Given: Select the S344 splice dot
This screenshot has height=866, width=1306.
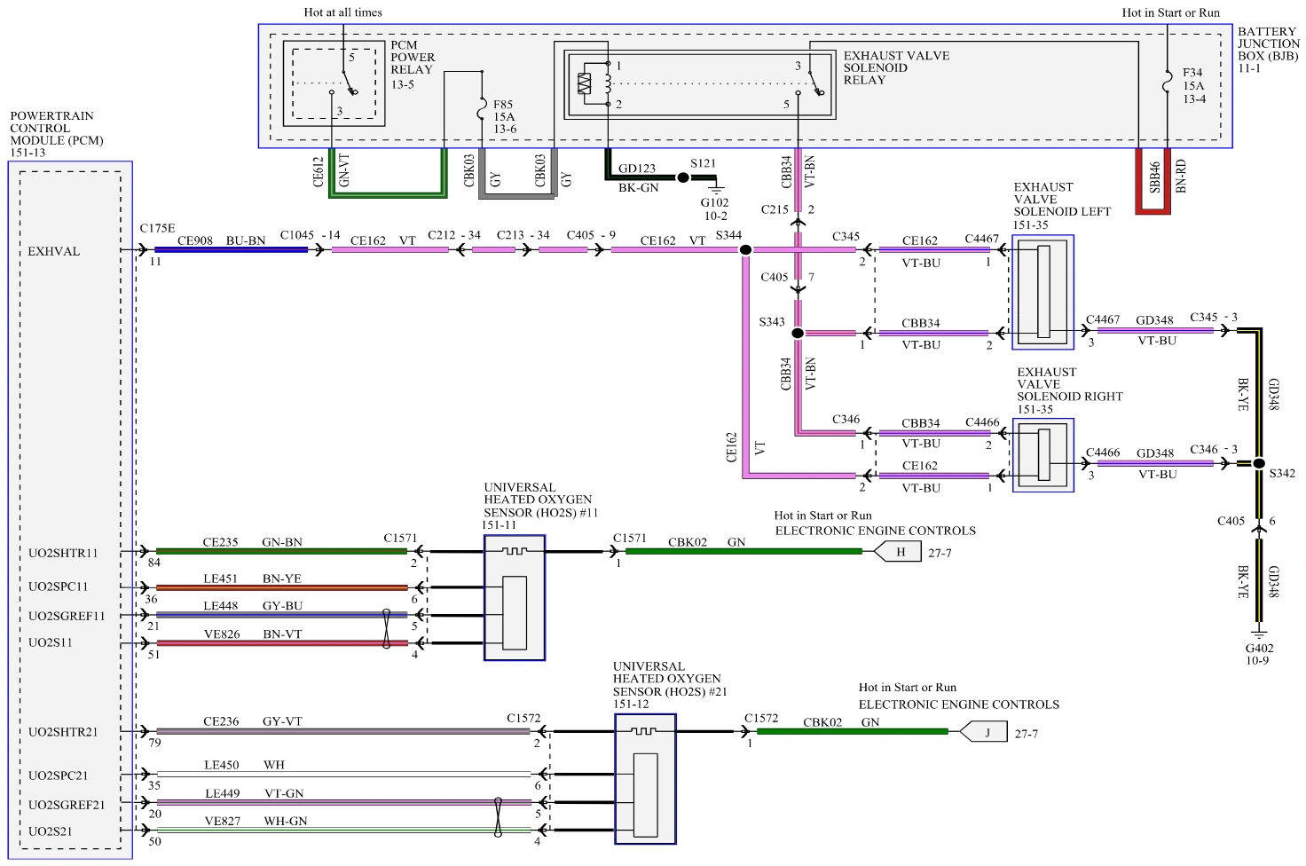Looking at the screenshot, I should 745,250.
